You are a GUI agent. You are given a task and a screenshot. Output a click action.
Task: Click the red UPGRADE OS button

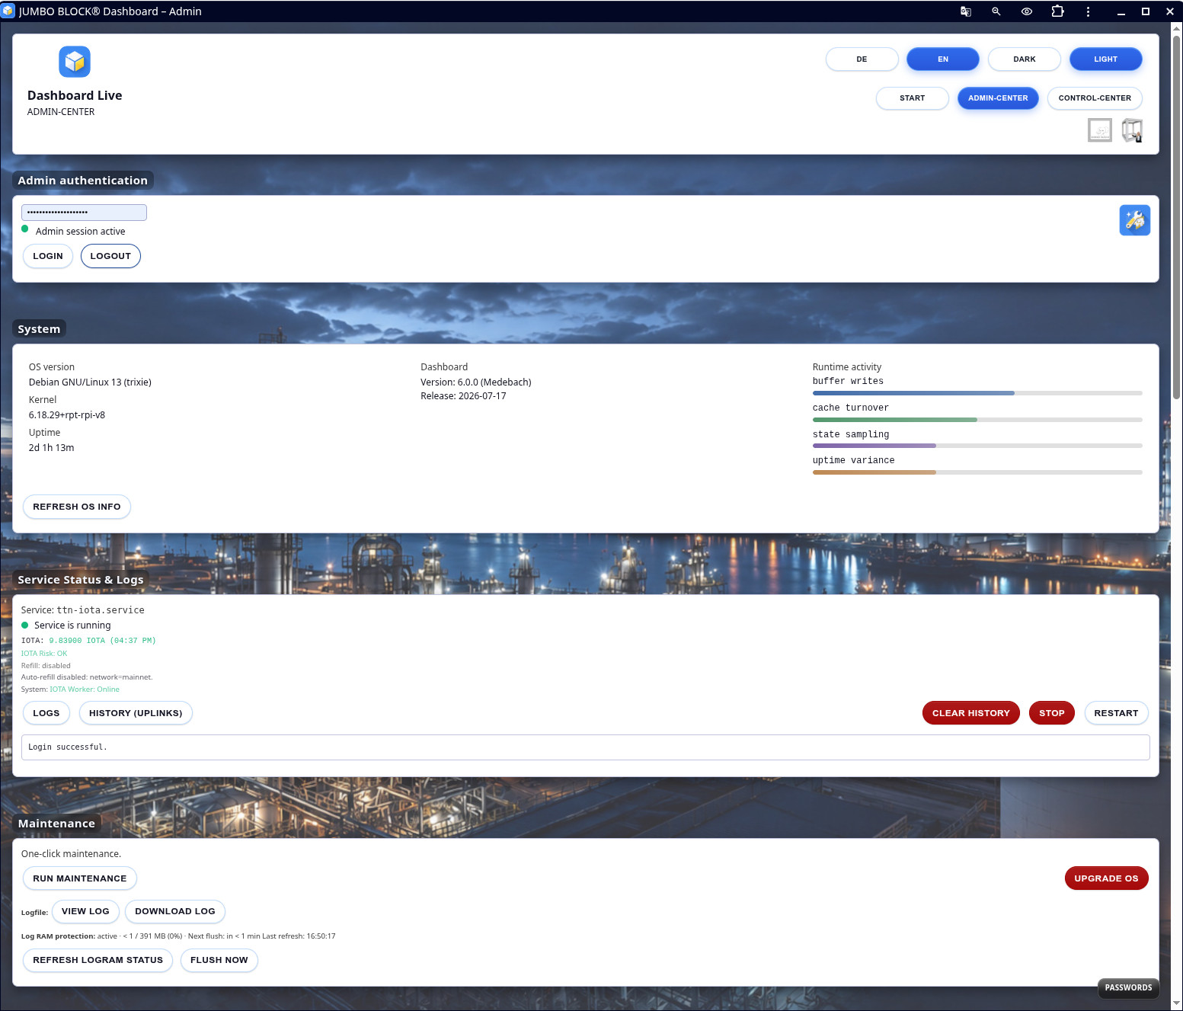coord(1106,878)
